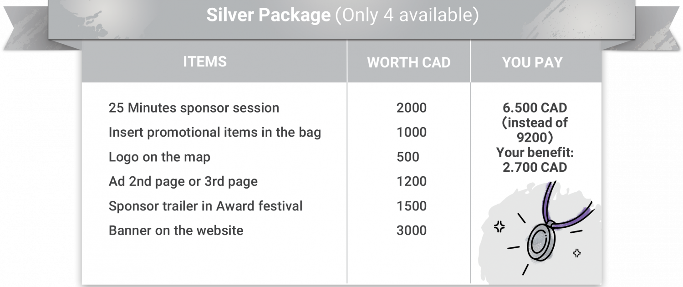683x287 pixels.
Task: Click the Your benefit 2.700 CAD text
Action: tap(535, 160)
